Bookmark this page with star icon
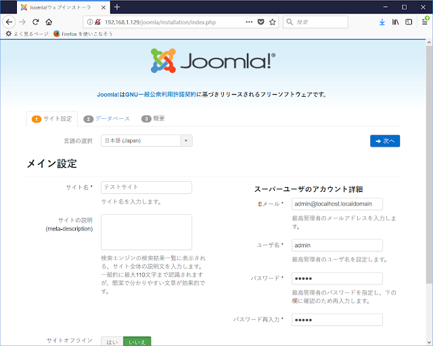This screenshot has height=346, width=433. pos(273,22)
